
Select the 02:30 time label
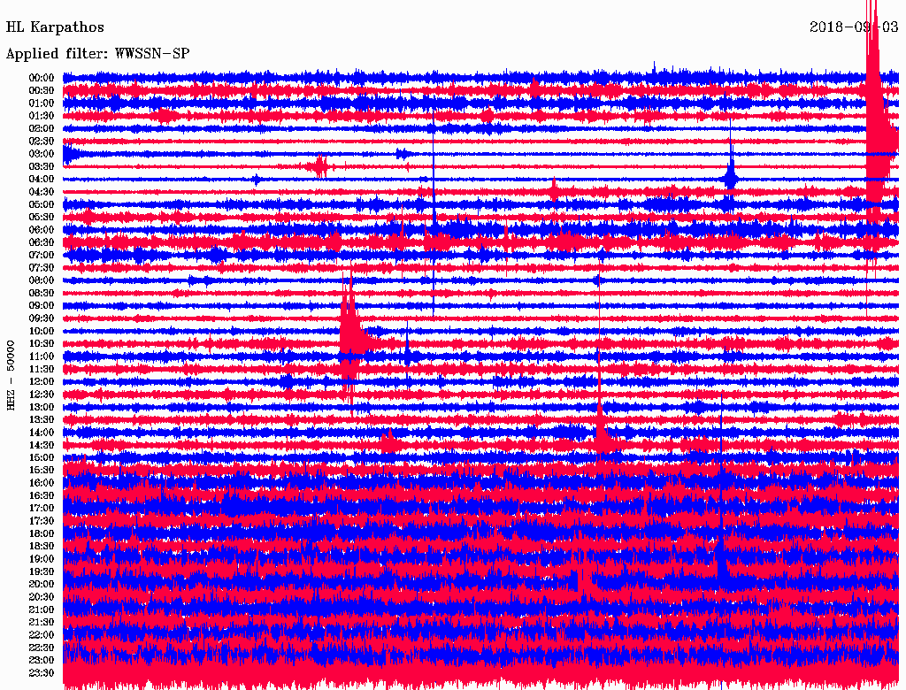coord(41,142)
